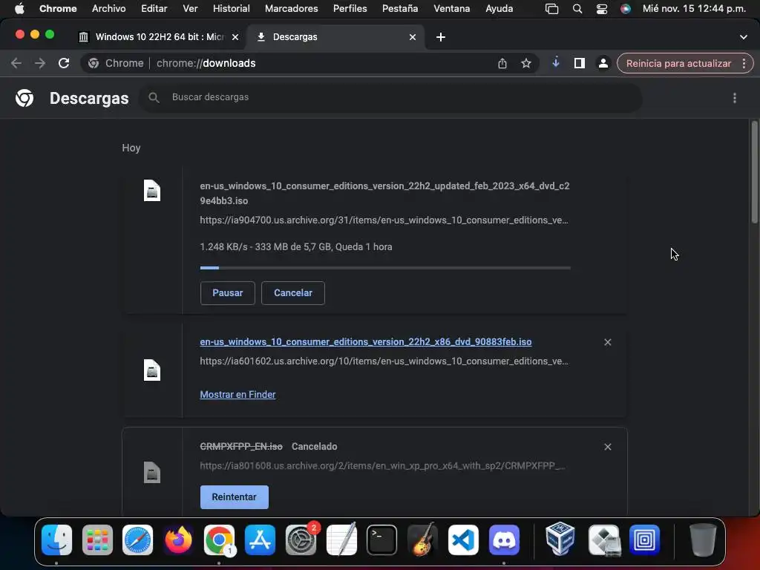This screenshot has height=570, width=760.
Task: Cancel the x64 ISO download
Action: tap(292, 293)
